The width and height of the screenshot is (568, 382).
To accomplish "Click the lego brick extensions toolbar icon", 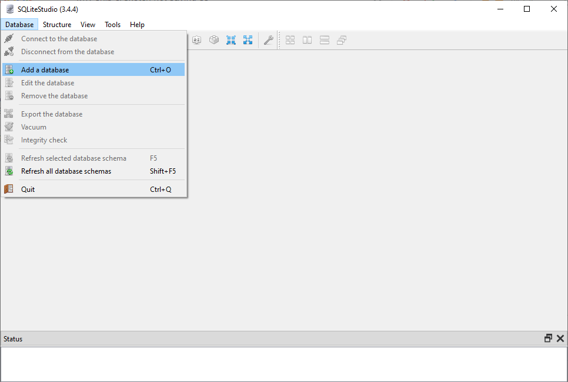I will 214,40.
